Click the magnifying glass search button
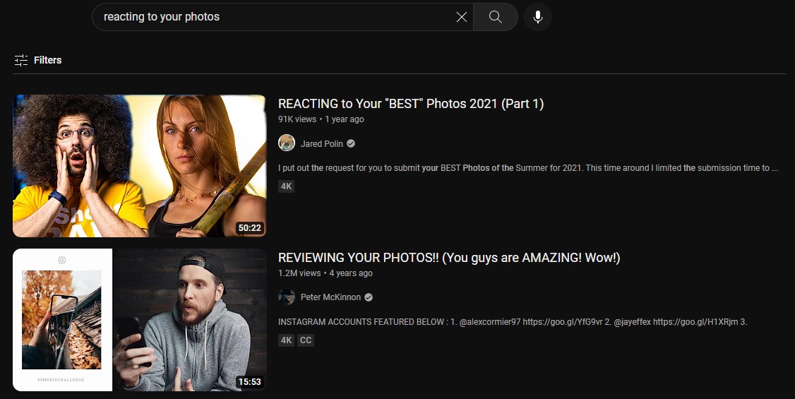Viewport: 795px width, 399px height. pyautogui.click(x=496, y=17)
